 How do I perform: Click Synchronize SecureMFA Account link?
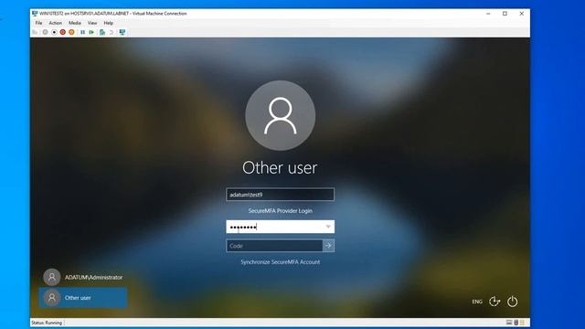click(x=281, y=262)
